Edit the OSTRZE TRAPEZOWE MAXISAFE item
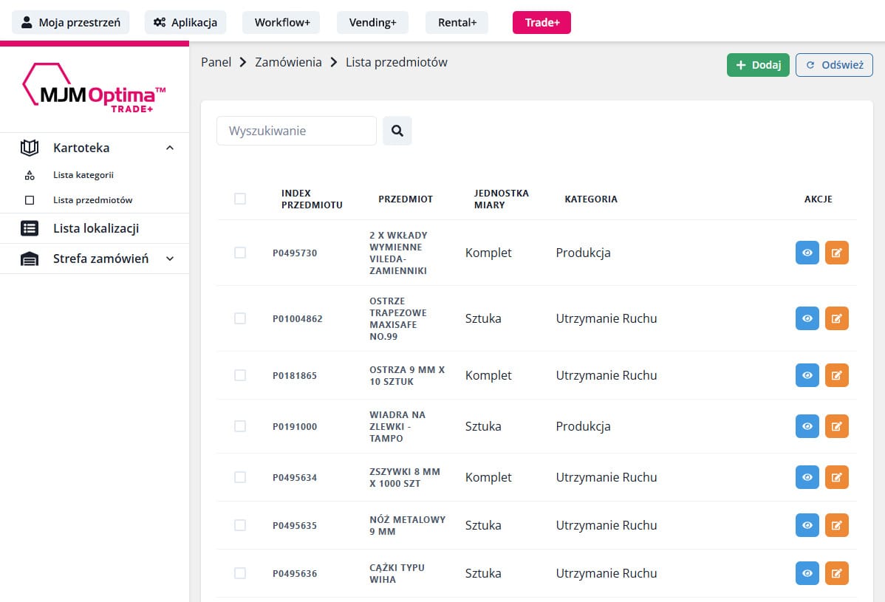This screenshot has width=885, height=602. coord(836,318)
